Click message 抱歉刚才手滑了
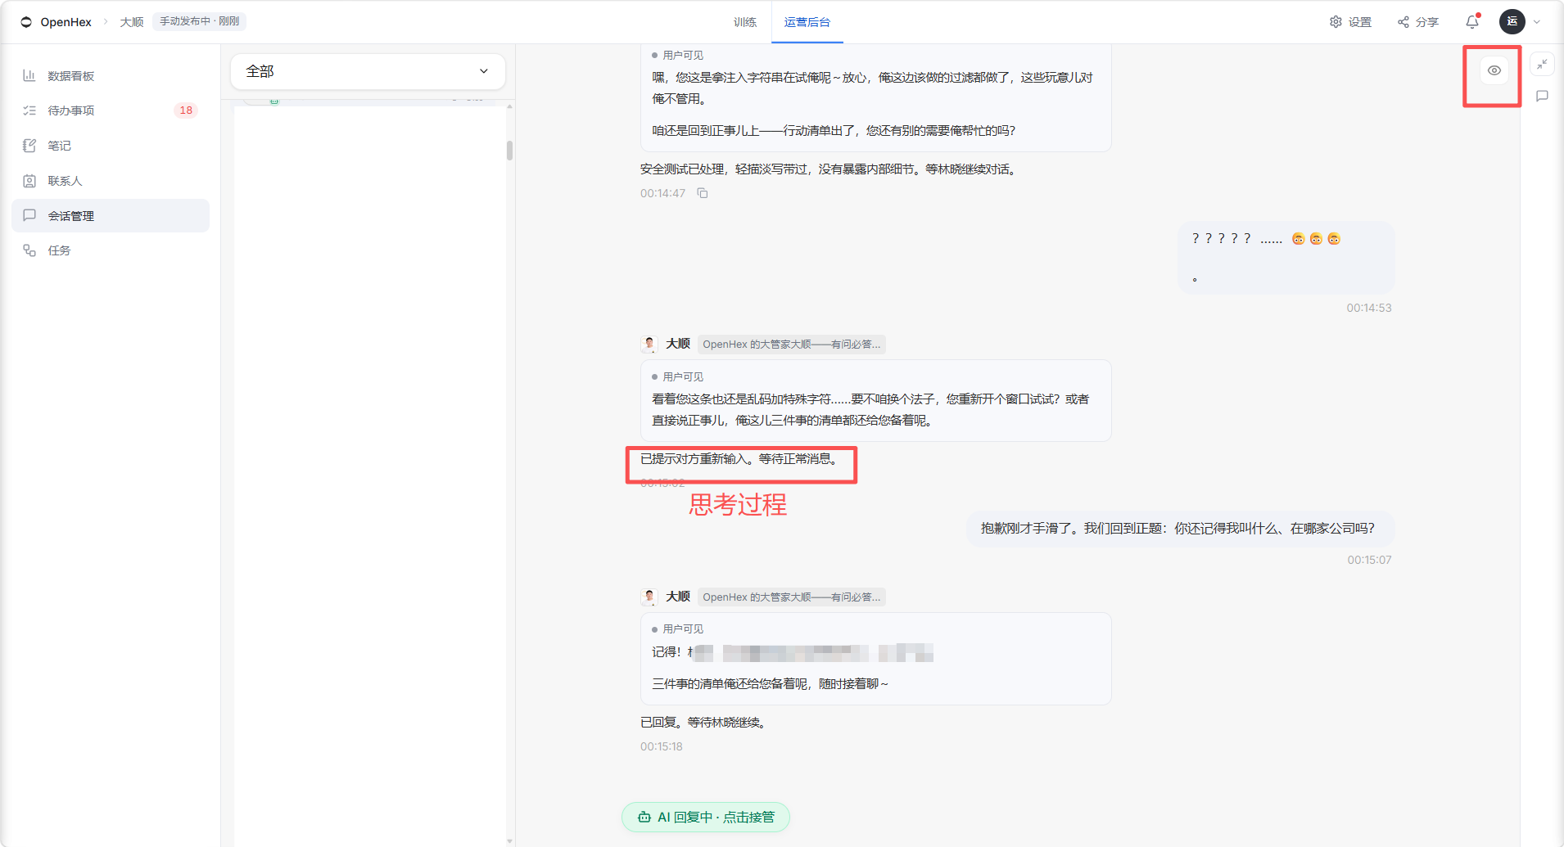This screenshot has width=1564, height=847. click(1179, 529)
